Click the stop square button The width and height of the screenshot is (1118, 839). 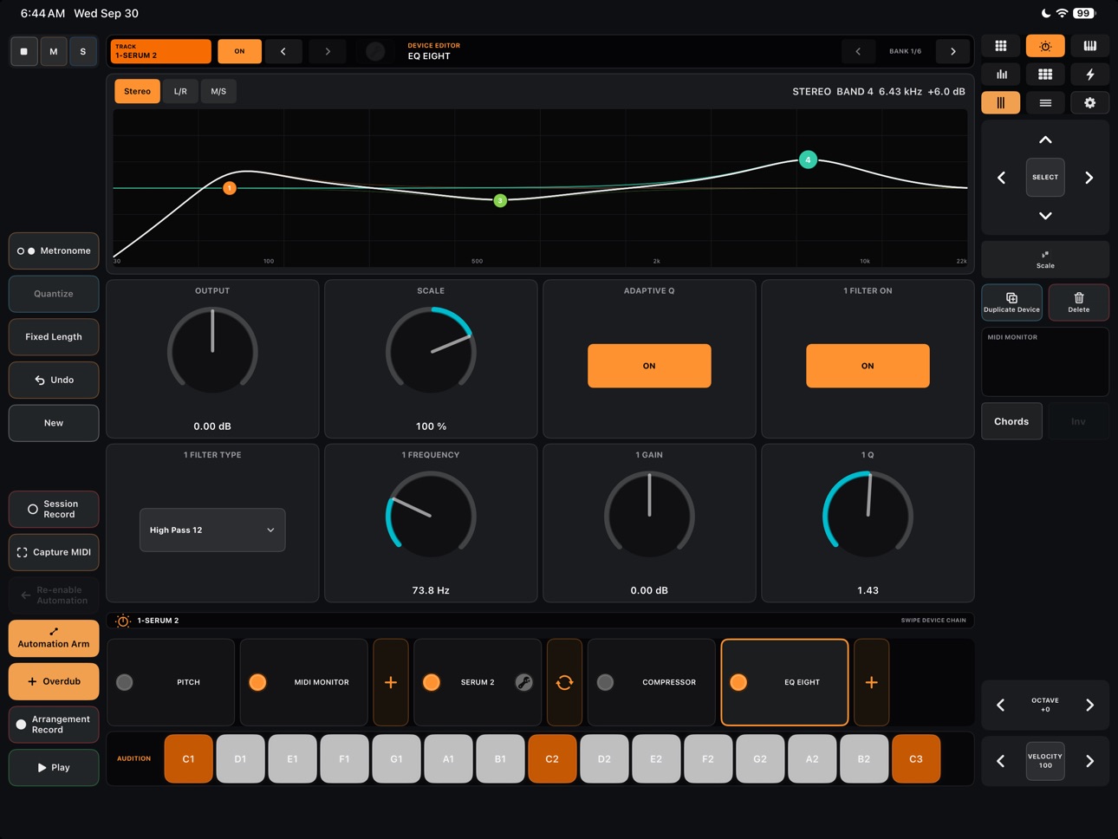pyautogui.click(x=23, y=52)
